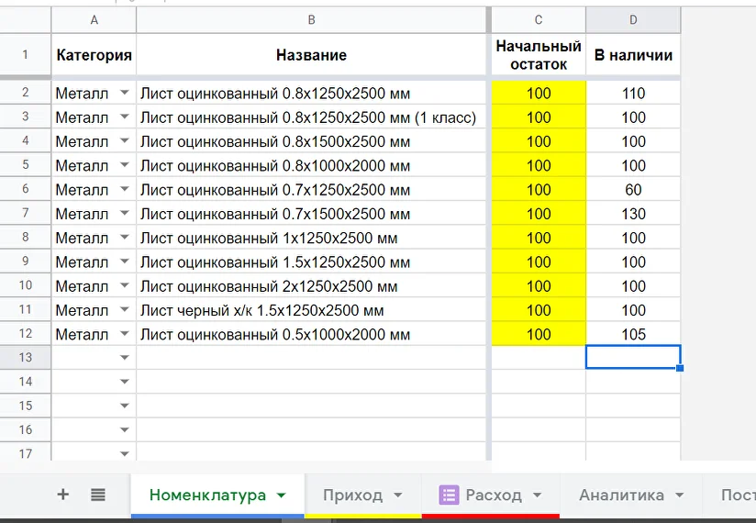Open Расход tab options arrow
Image resolution: width=756 pixels, height=523 pixels.
537,495
